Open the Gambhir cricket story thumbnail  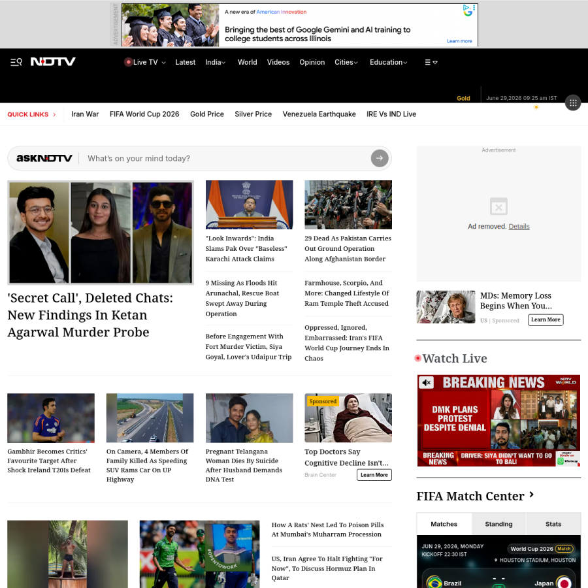[51, 417]
